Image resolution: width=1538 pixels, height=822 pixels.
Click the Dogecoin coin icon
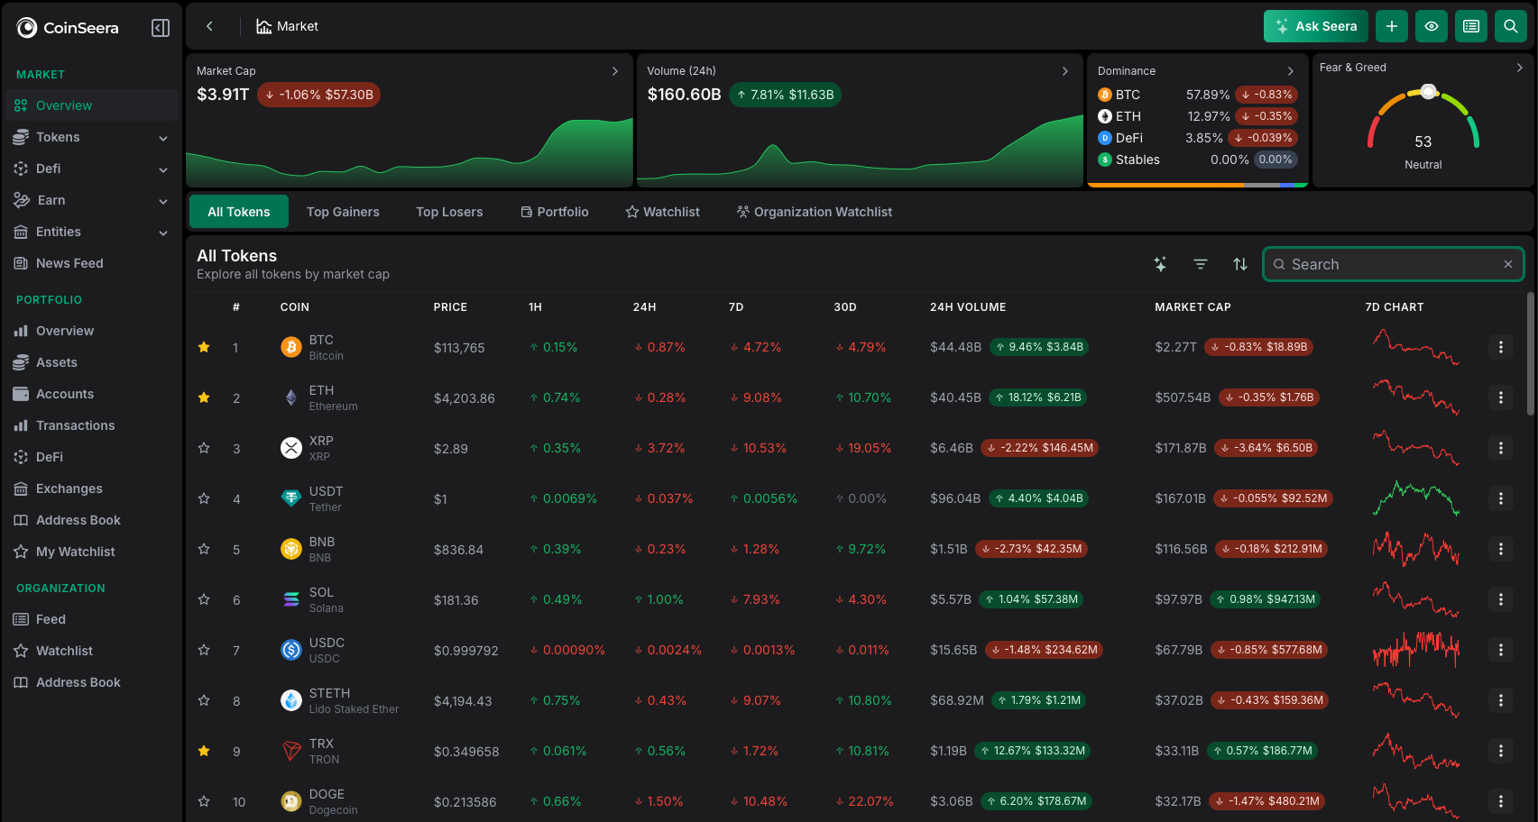point(291,801)
